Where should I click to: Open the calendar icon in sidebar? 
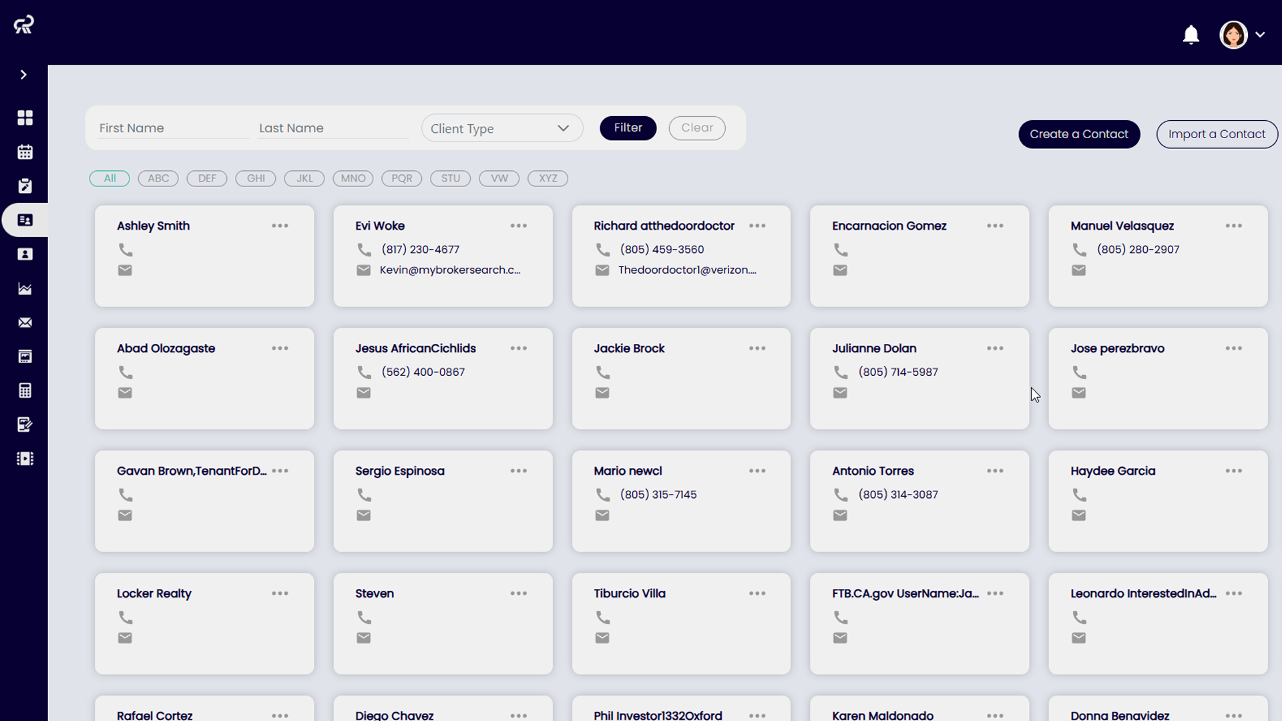(x=25, y=152)
